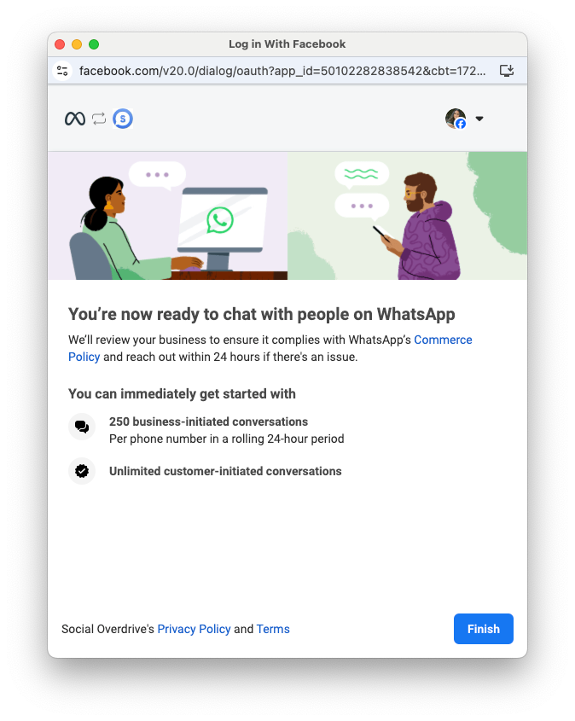Click the install app icon in address bar

click(507, 71)
